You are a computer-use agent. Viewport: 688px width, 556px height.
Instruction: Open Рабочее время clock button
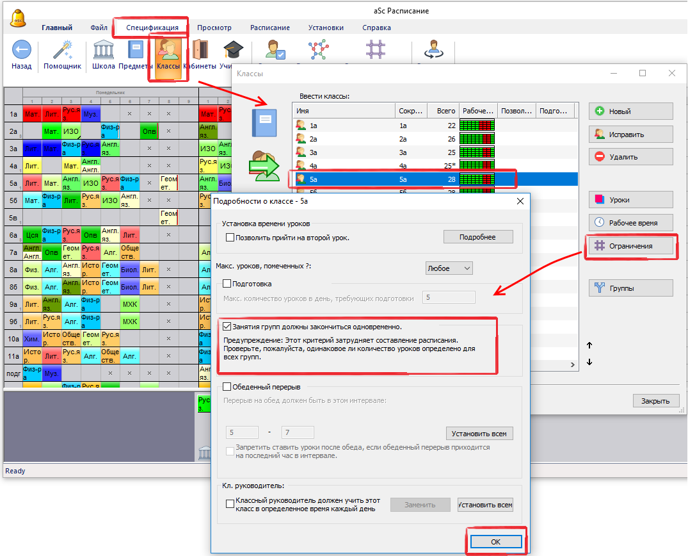(x=630, y=222)
